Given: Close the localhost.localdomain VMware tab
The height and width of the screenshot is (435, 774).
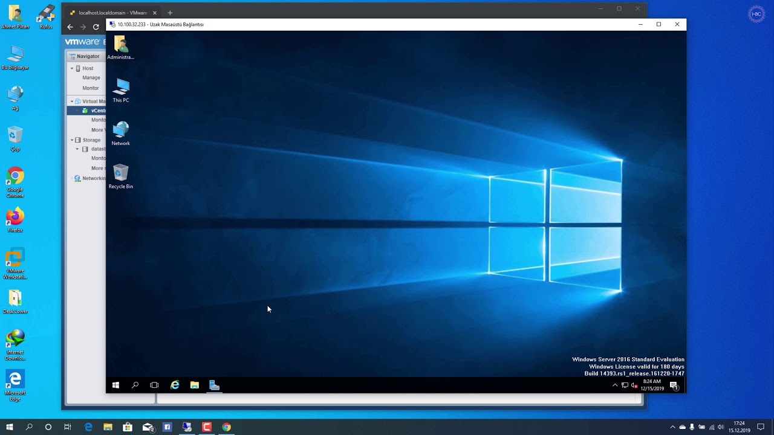Looking at the screenshot, I should (x=154, y=13).
